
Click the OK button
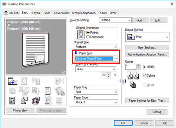(x=123, y=123)
